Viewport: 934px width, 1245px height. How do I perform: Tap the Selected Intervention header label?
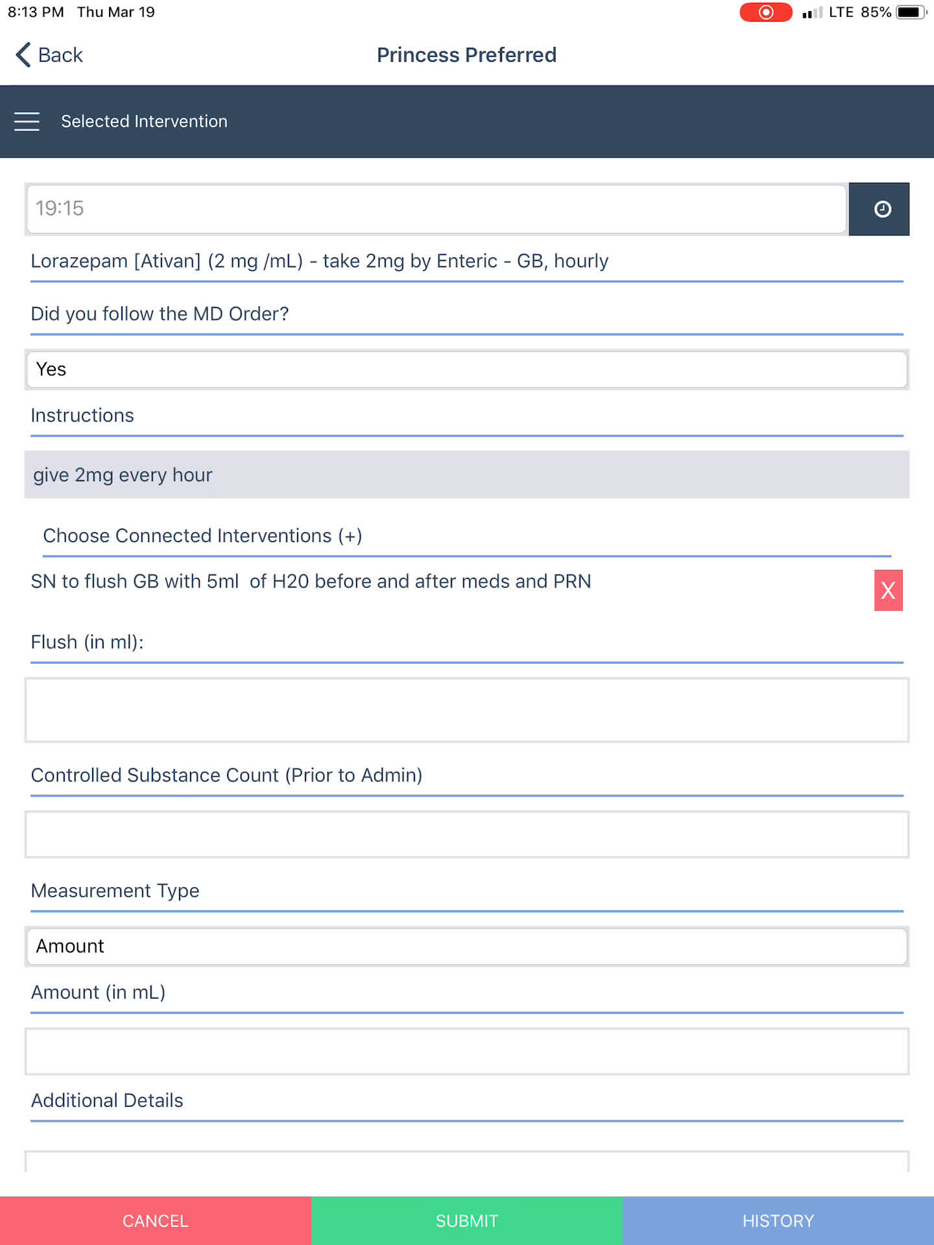click(x=144, y=121)
